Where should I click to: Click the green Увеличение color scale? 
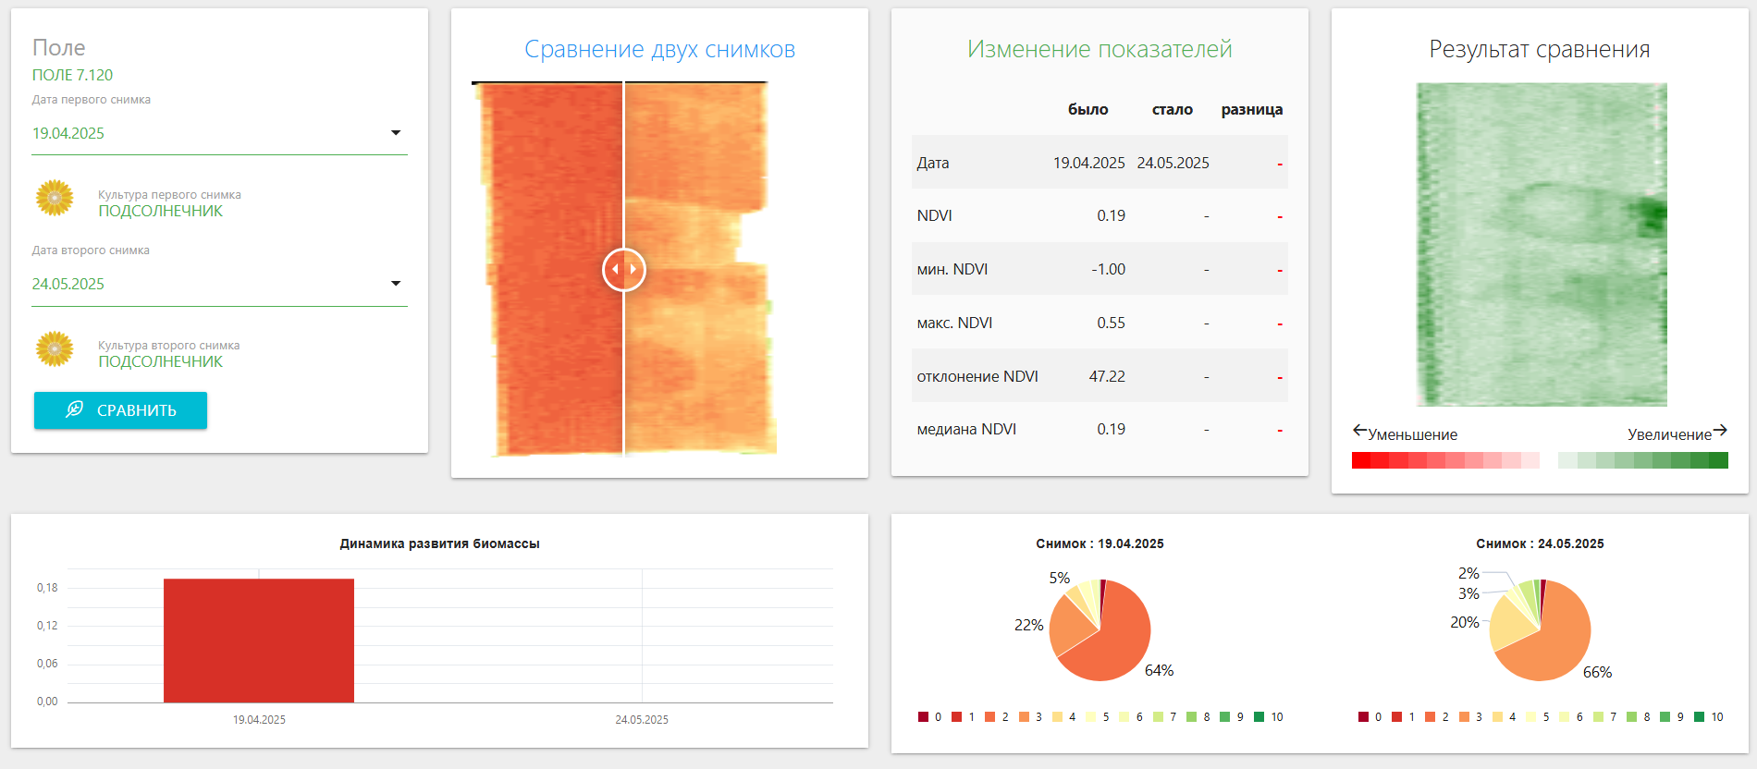[x=1642, y=460]
